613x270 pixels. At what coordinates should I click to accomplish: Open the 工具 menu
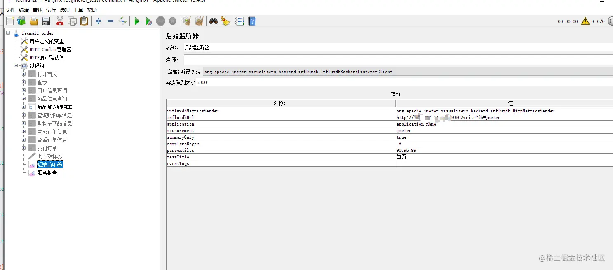[78, 10]
